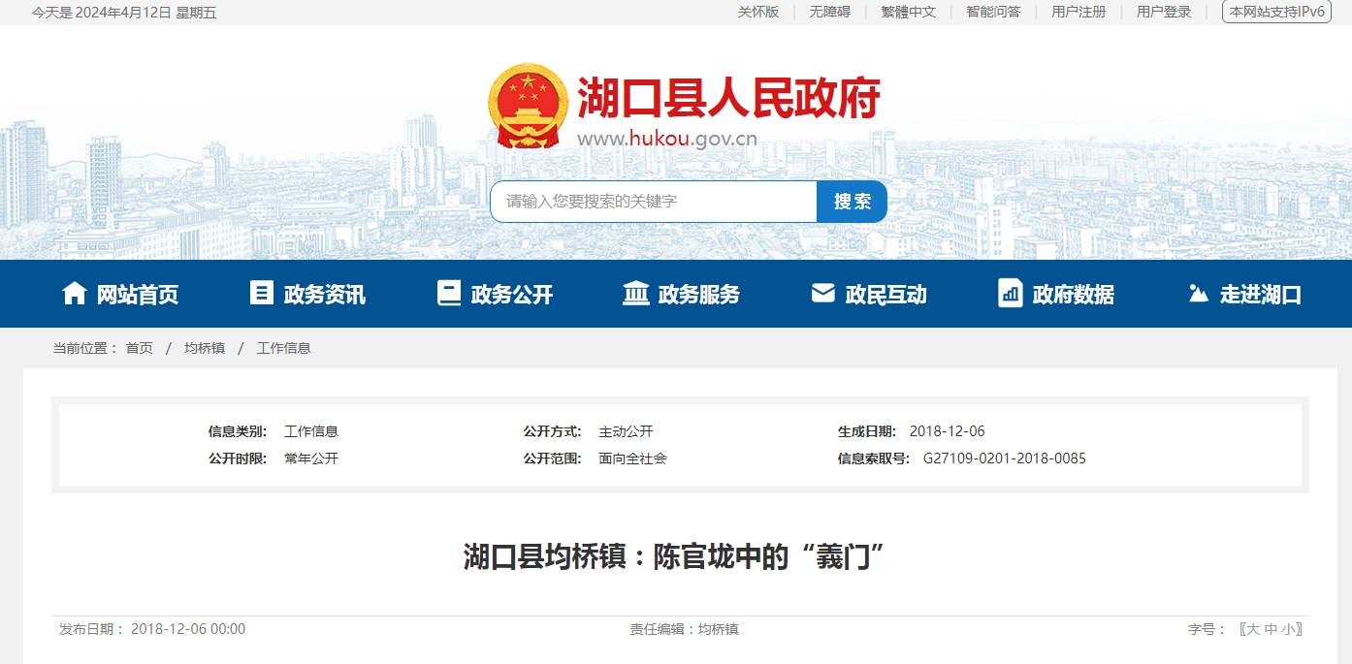Focus the keyword search input box
Image resolution: width=1352 pixels, height=664 pixels.
tap(655, 202)
